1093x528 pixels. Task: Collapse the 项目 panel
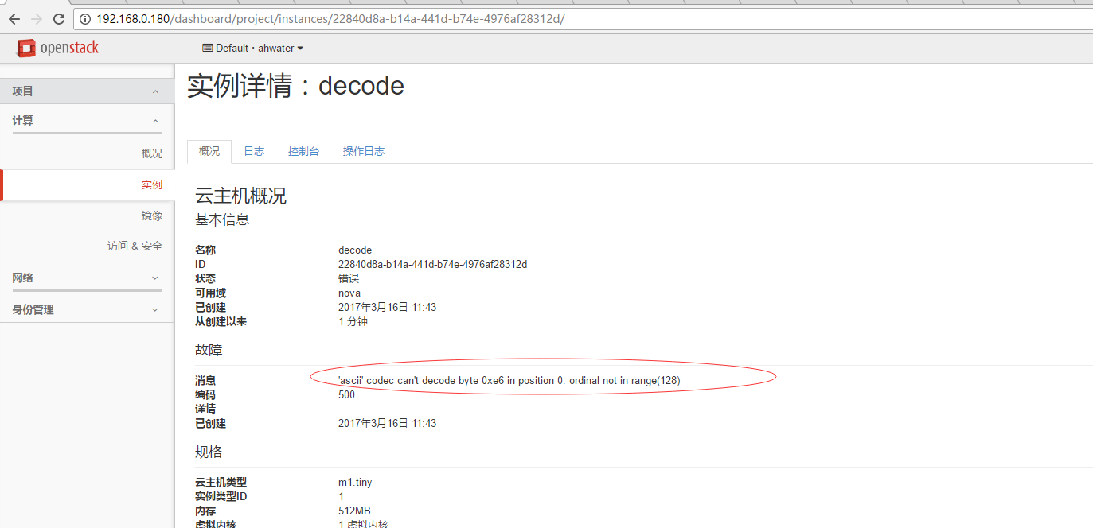86,91
